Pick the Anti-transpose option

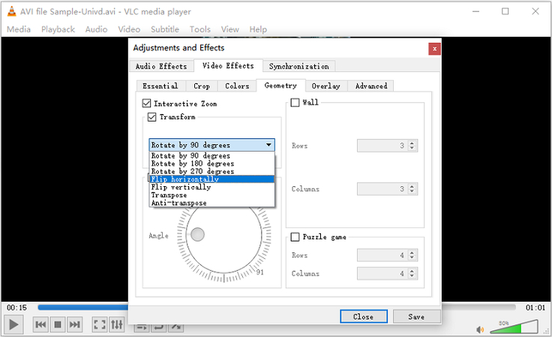[x=211, y=203]
